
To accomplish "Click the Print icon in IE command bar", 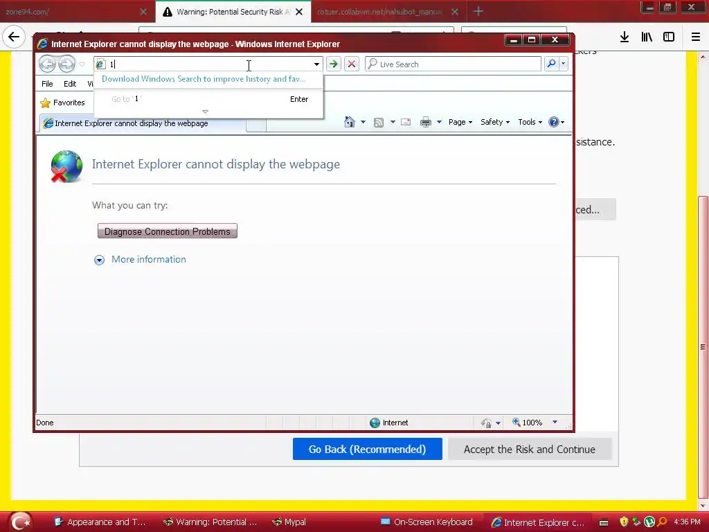I will coord(426,122).
